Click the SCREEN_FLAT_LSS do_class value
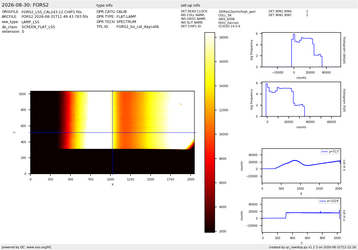The image size is (358, 250). 38,27
